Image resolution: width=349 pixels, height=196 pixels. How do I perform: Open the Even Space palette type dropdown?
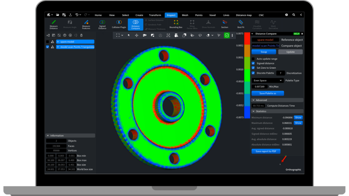click(x=267, y=80)
